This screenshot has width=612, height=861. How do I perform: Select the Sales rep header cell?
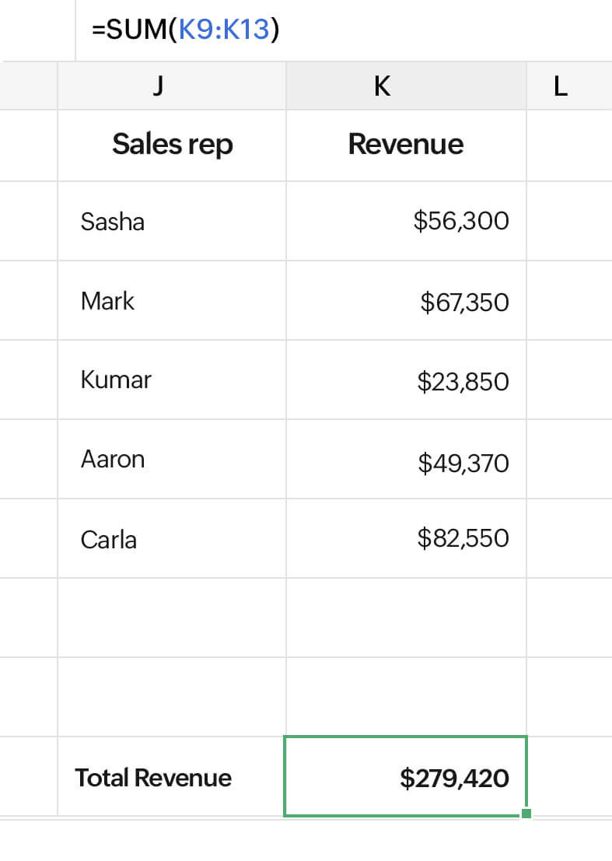pos(172,145)
